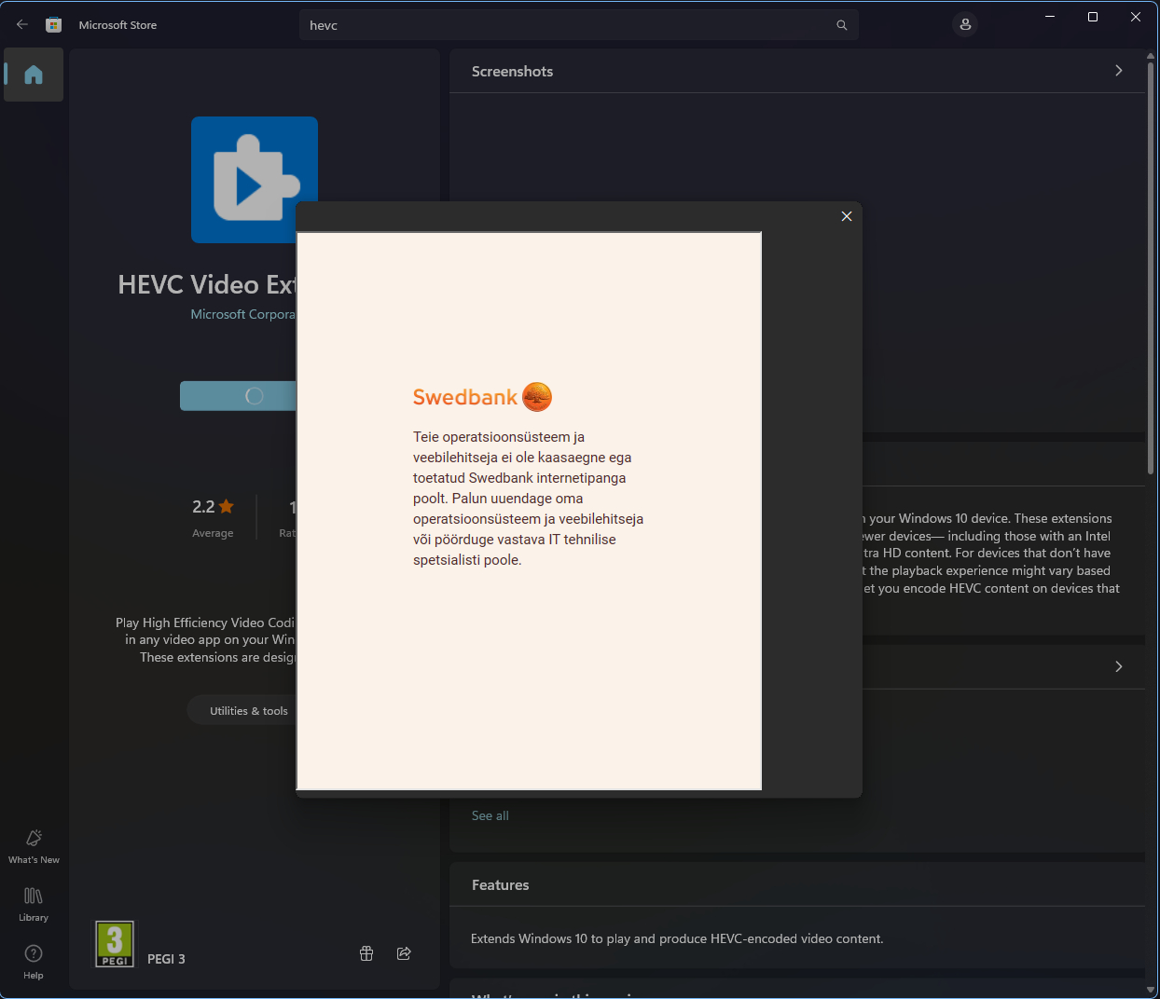Click the loading install button
The width and height of the screenshot is (1160, 999).
click(238, 396)
